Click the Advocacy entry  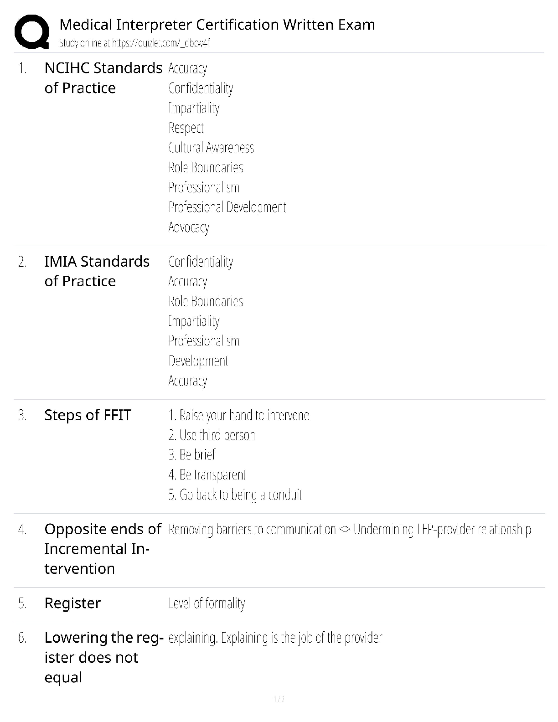(x=189, y=227)
